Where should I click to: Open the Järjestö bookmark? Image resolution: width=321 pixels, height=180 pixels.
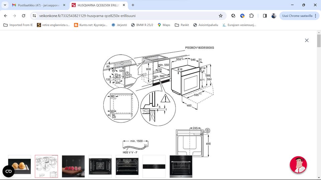pos(119,25)
